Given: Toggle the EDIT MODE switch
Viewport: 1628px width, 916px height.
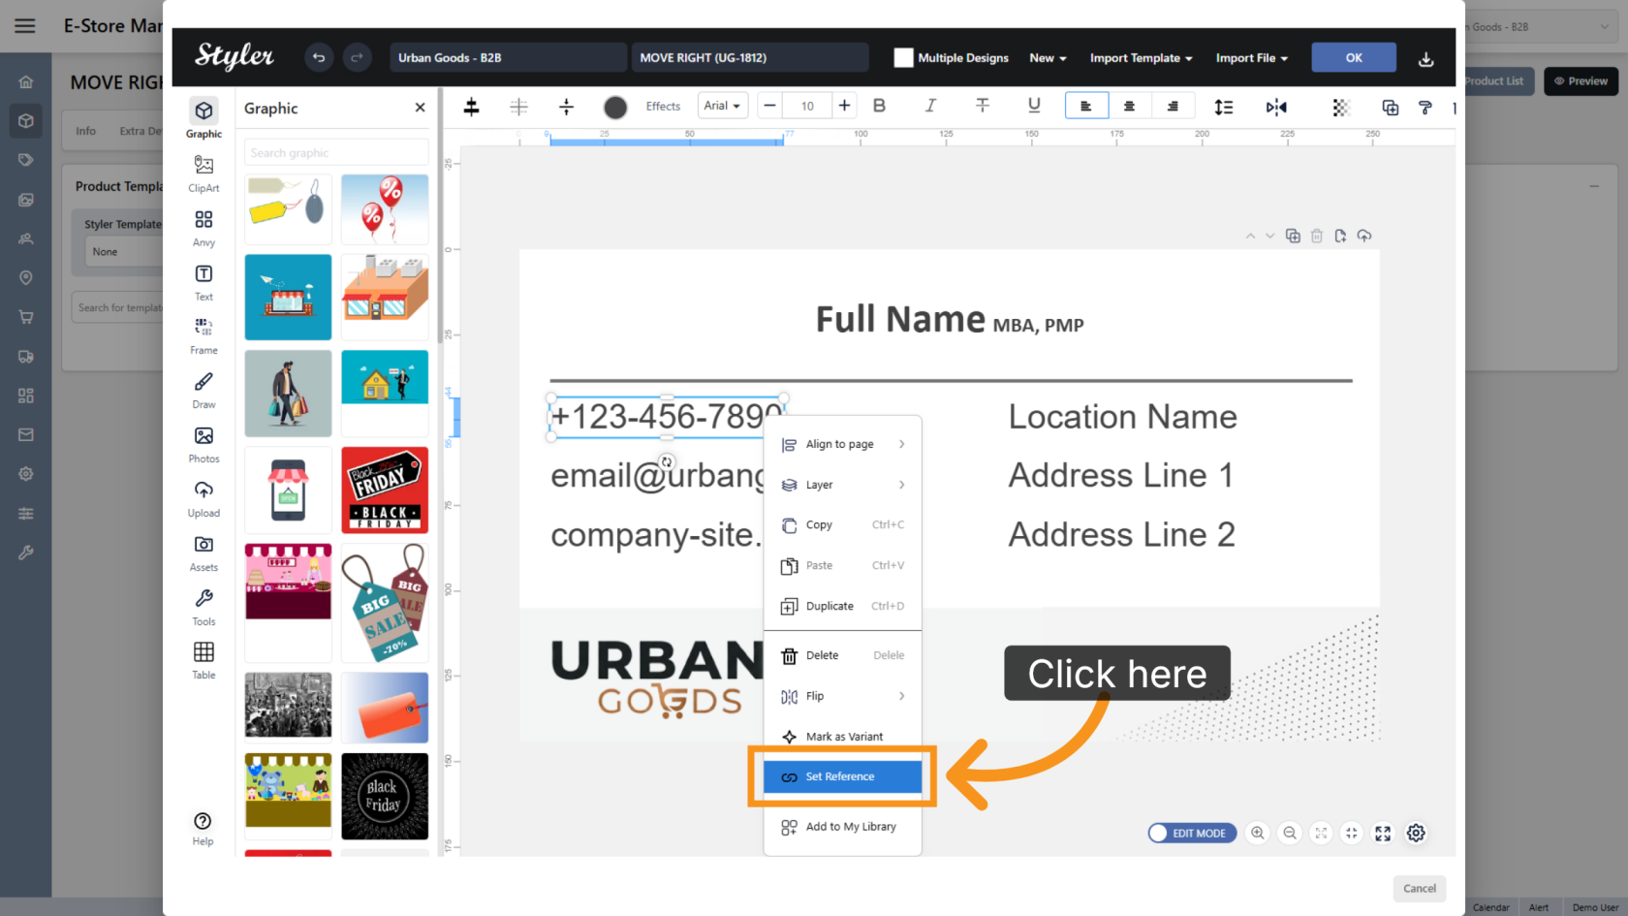Looking at the screenshot, I should [x=1193, y=833].
